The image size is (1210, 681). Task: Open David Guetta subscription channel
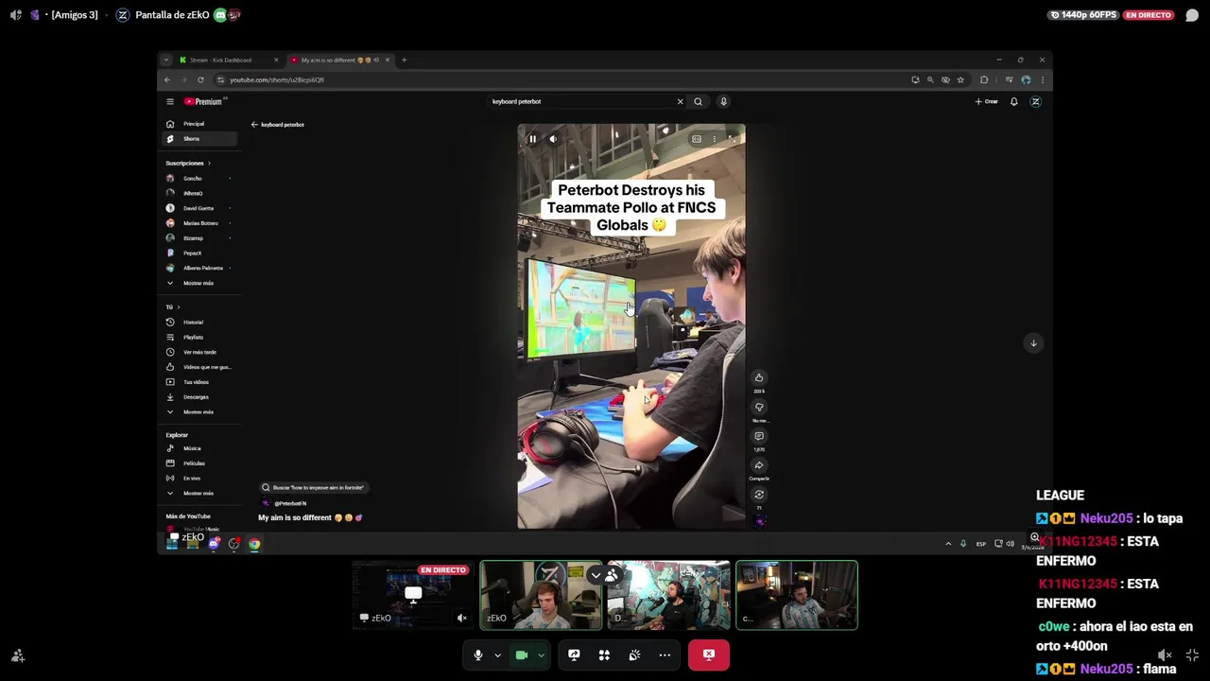[199, 208]
